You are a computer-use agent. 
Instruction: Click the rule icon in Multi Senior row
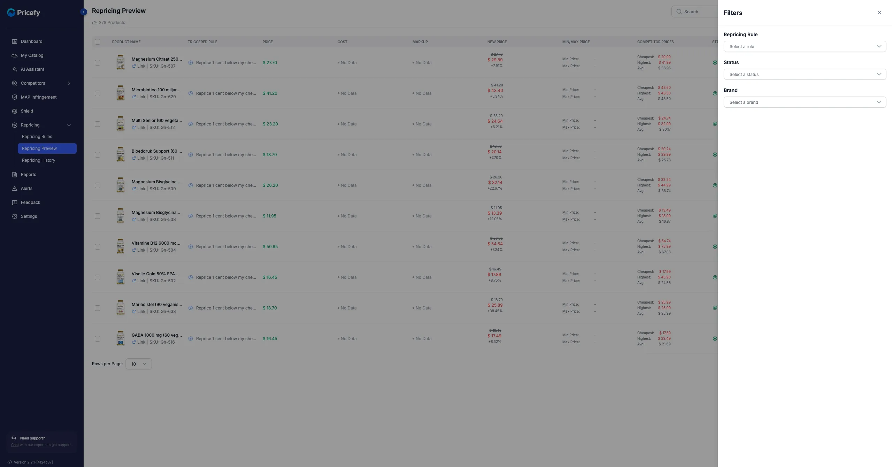[x=191, y=124]
